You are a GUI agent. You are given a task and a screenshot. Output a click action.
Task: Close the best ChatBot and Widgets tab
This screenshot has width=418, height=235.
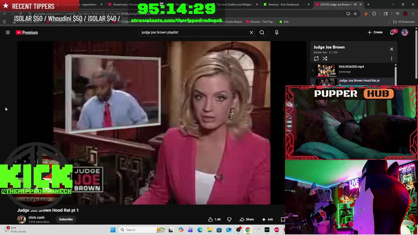coord(257,5)
